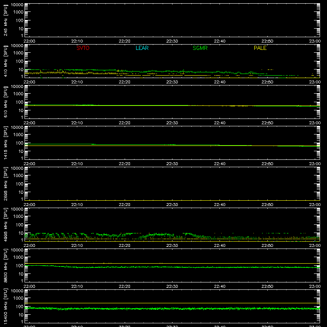Select the '245 MHz [SFU]' axis label

click(6, 20)
